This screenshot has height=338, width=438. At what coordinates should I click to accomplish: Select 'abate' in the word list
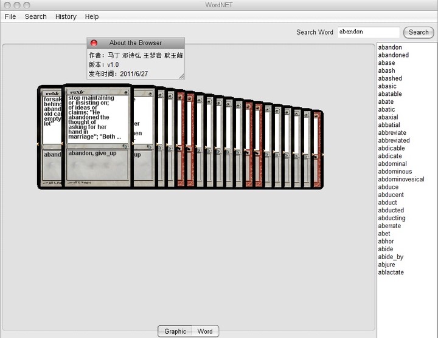(x=386, y=102)
